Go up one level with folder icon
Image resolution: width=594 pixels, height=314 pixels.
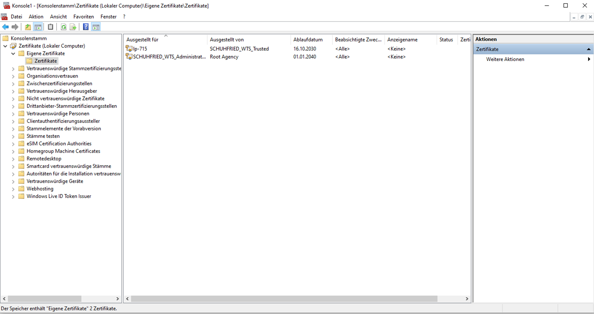[28, 27]
